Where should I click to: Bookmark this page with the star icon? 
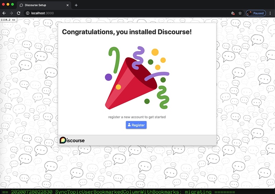point(240,13)
